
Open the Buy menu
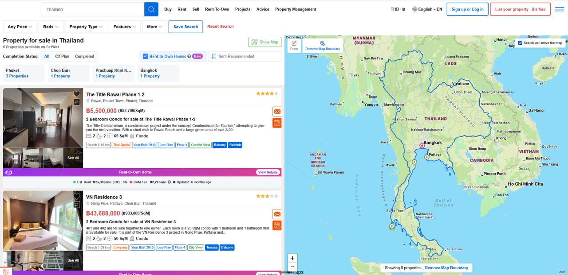click(x=168, y=9)
